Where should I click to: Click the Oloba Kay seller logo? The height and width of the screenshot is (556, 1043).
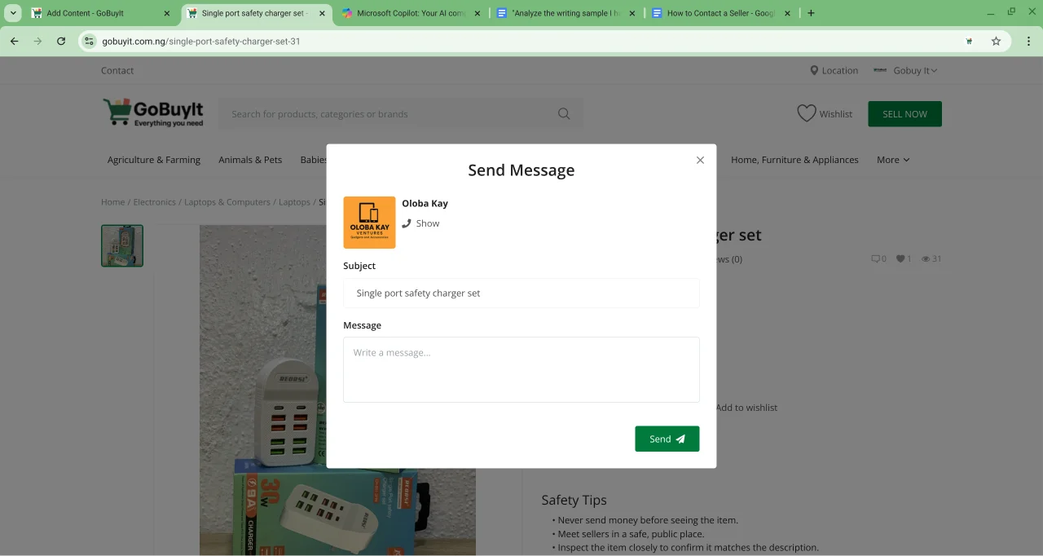click(369, 223)
